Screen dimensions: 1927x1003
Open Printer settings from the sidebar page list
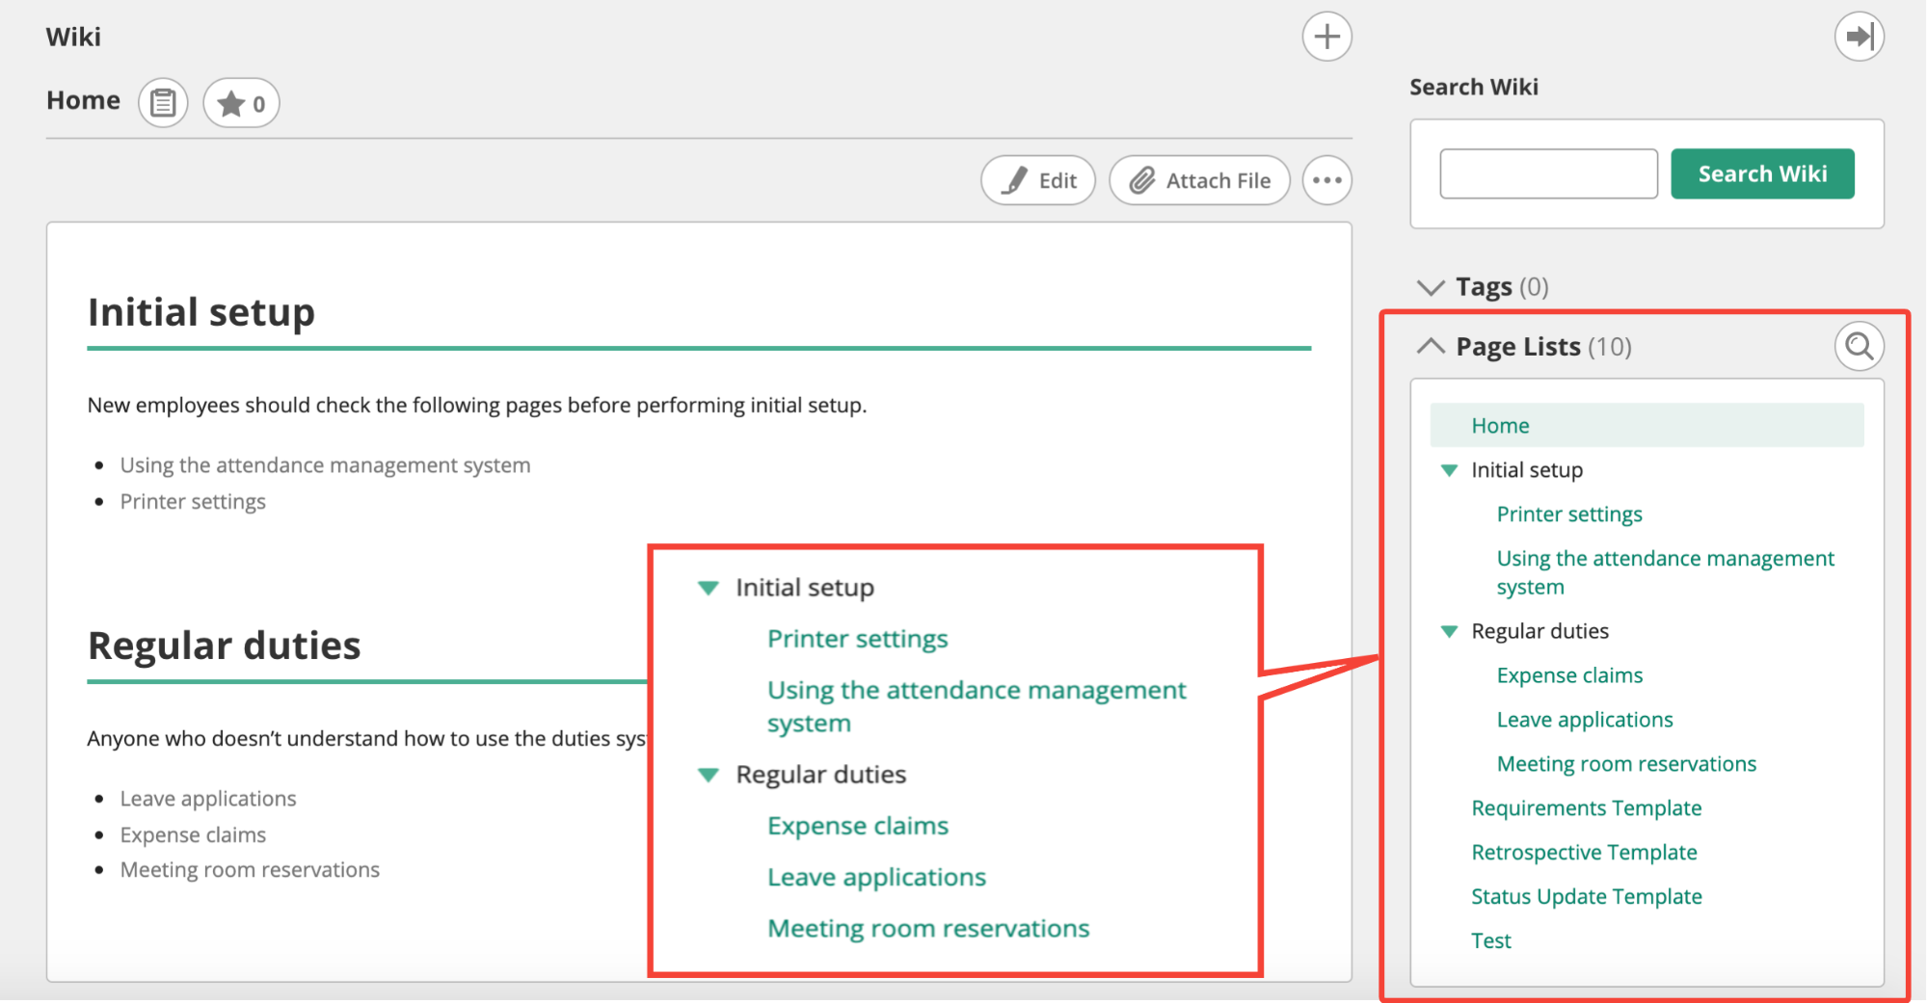[x=1568, y=515]
